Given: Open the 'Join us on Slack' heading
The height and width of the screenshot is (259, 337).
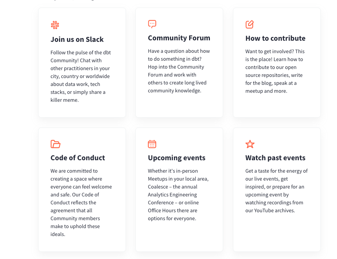Looking at the screenshot, I should [76, 39].
